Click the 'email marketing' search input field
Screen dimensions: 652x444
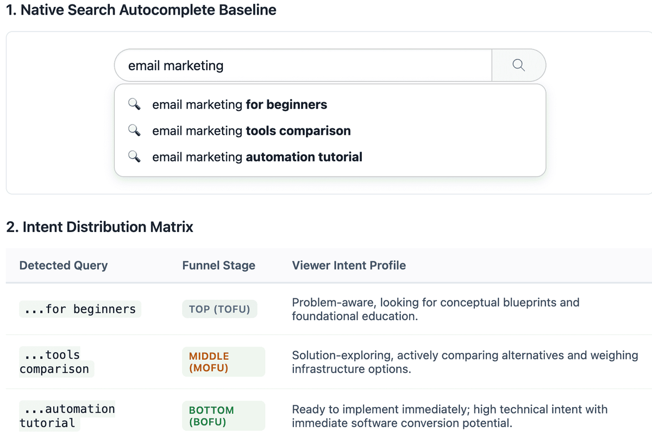pyautogui.click(x=303, y=66)
